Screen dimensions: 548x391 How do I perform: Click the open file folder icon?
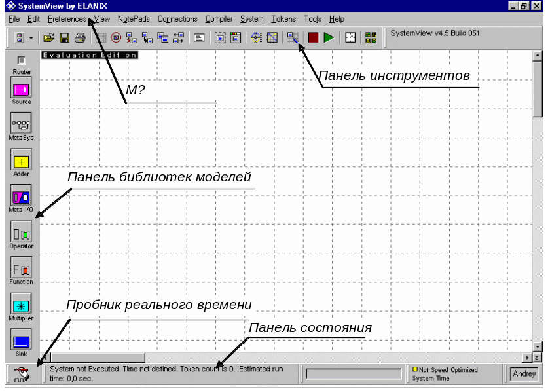click(49, 38)
